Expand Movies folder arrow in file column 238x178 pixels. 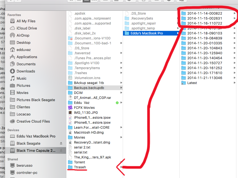coord(121,137)
